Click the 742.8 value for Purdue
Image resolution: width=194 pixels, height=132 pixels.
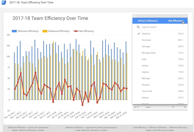[181, 66]
